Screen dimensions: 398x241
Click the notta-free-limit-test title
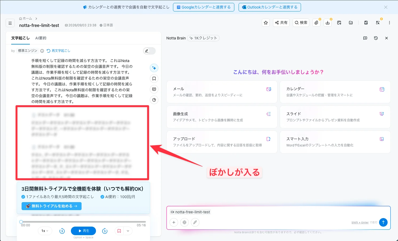pos(39,25)
